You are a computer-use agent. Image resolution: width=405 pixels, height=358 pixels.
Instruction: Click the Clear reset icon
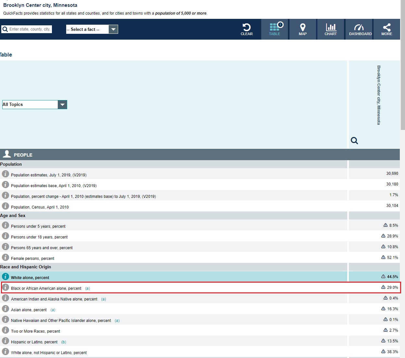(246, 27)
